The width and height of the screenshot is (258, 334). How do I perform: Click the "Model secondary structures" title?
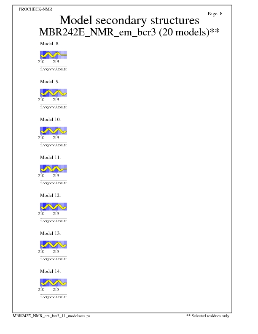[x=129, y=20]
